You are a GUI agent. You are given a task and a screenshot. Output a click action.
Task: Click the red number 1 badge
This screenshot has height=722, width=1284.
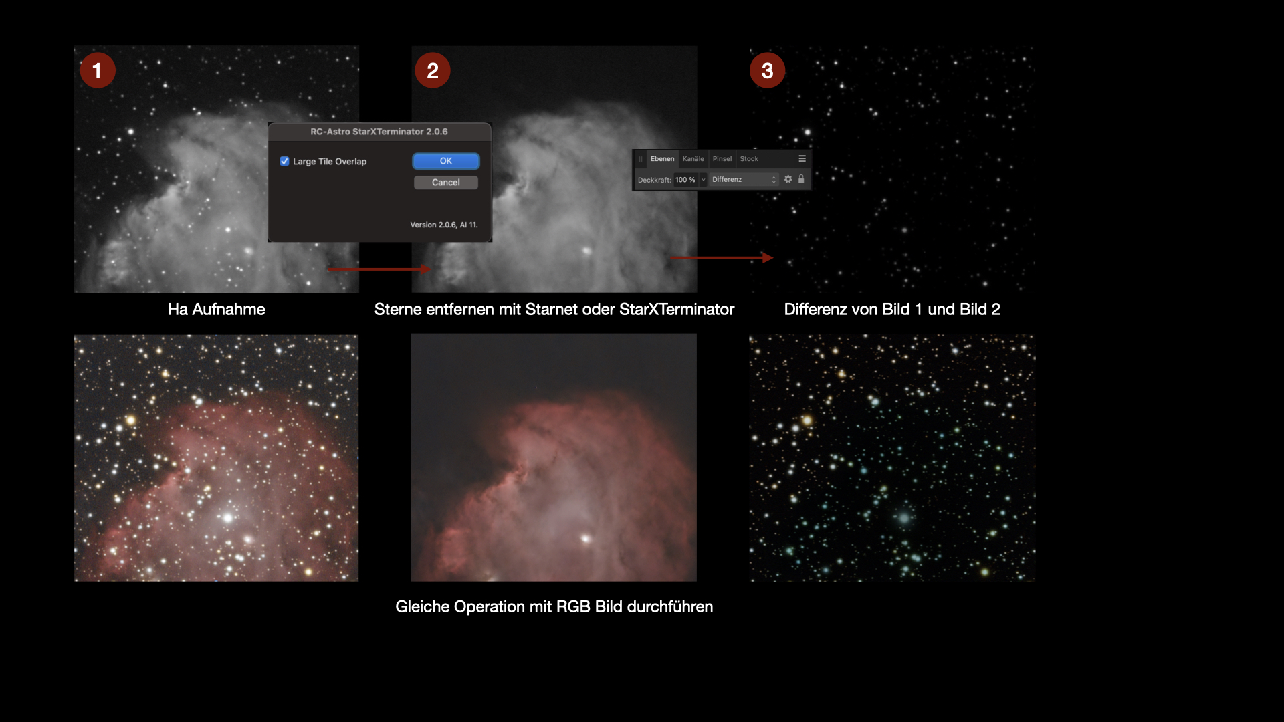(98, 70)
